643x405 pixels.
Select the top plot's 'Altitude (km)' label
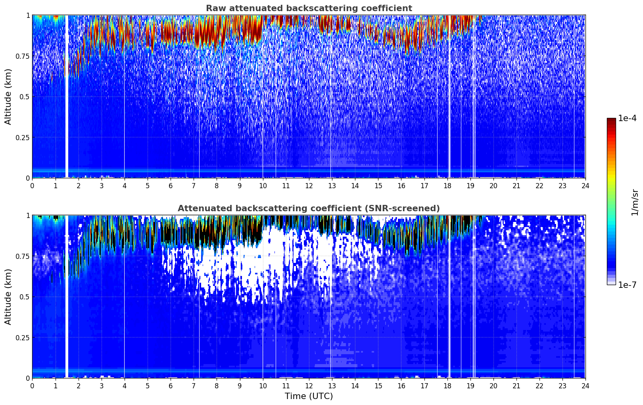[x=8, y=96]
